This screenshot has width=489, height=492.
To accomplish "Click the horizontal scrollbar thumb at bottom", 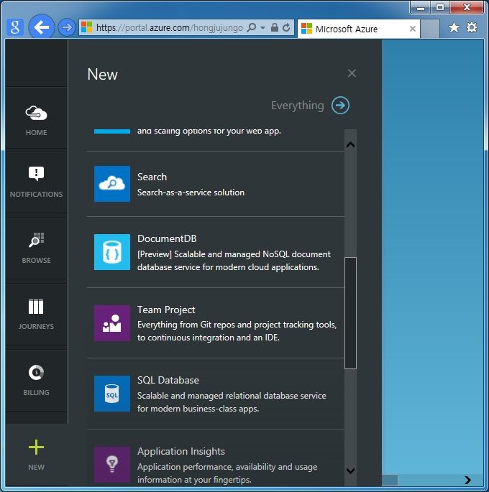I will point(390,480).
